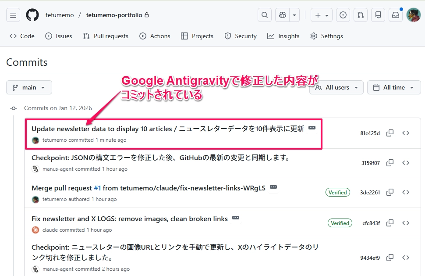Click claude avatar icon on cfc843f commit
This screenshot has height=276, width=425.
click(35, 230)
